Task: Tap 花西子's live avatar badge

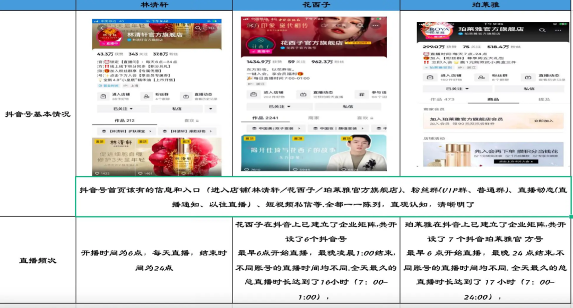Action: coord(260,45)
